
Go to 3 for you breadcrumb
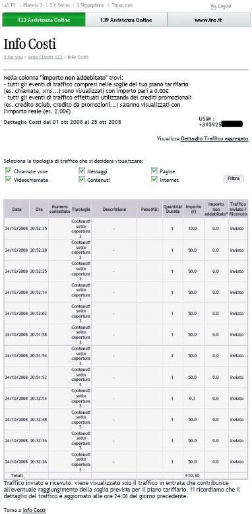pyautogui.click(x=13, y=57)
